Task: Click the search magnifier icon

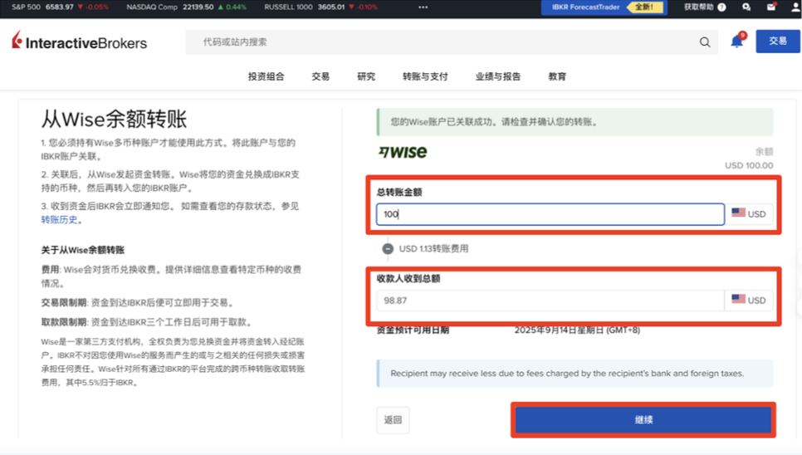Action: click(x=705, y=42)
